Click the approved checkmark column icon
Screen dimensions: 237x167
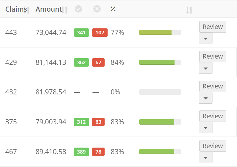click(78, 9)
